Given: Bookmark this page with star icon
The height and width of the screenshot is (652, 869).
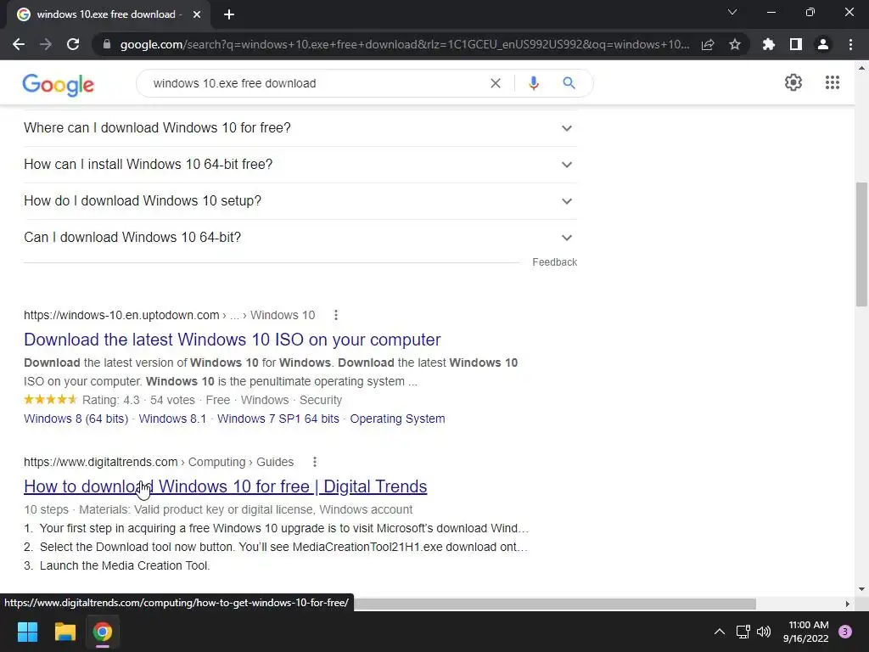Looking at the screenshot, I should 735,44.
